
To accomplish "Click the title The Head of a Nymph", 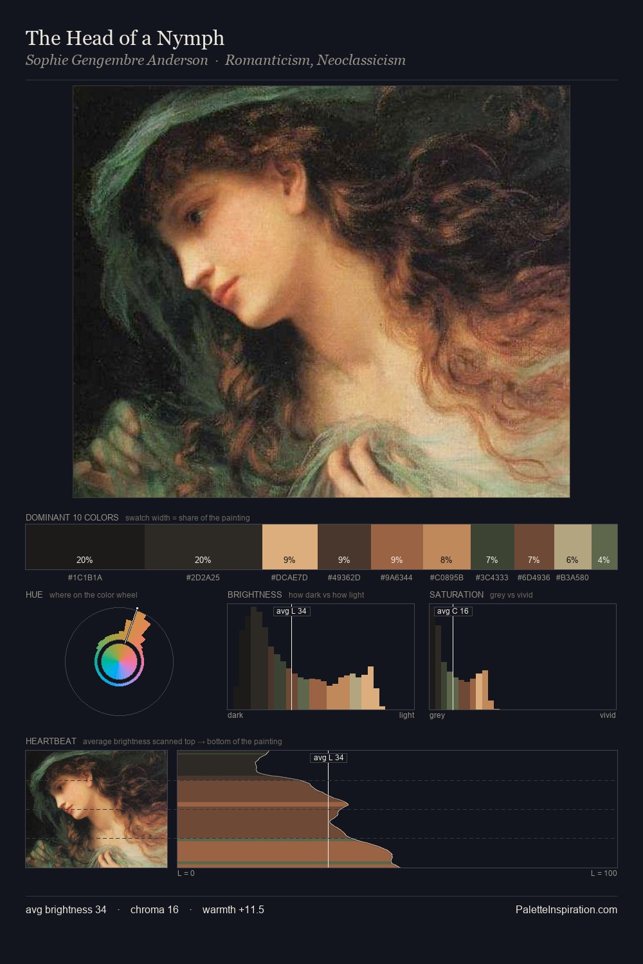I will (125, 38).
